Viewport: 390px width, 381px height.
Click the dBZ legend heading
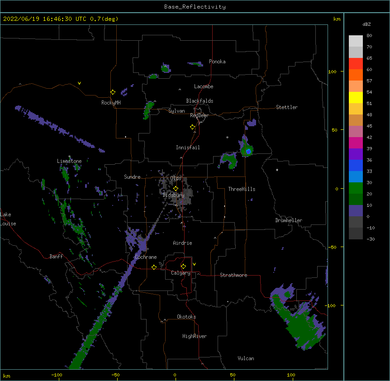(366, 24)
